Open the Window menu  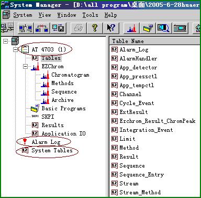coord(66,15)
